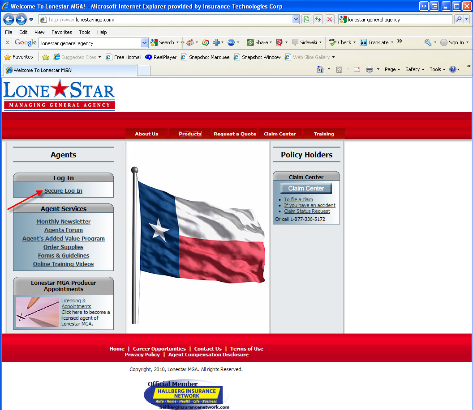Click the Stop loading red X icon
The width and height of the screenshot is (473, 410).
click(x=330, y=20)
